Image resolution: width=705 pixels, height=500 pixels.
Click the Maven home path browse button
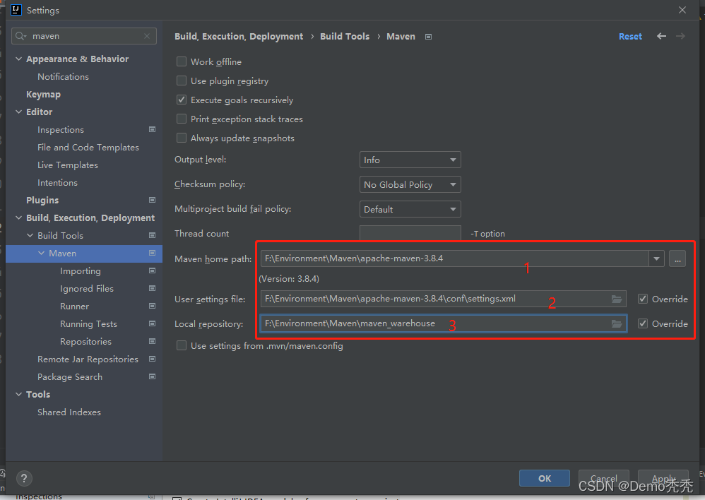pos(677,258)
